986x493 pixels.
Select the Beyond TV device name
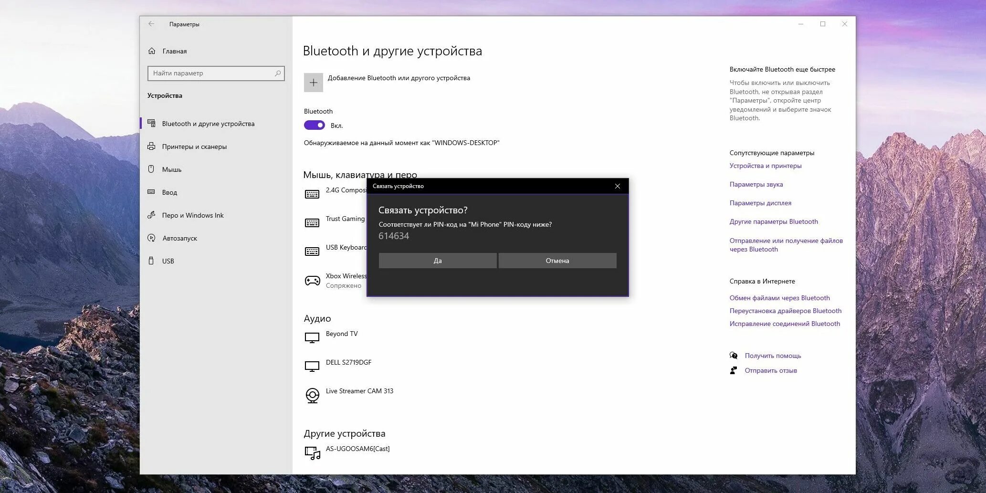coord(342,334)
